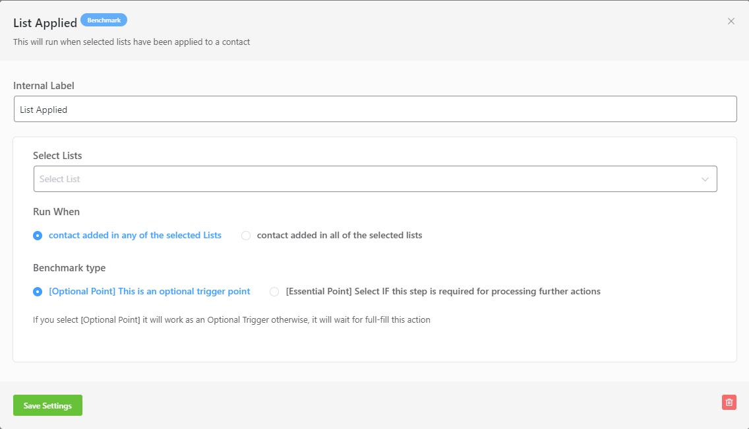Click the Optional Point explanation text
Image resolution: width=749 pixels, height=429 pixels.
pyautogui.click(x=232, y=319)
